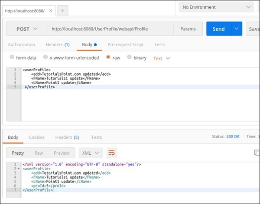Open the request Headers (1) tab
Viewport: 260px width, 204px height.
(58, 45)
